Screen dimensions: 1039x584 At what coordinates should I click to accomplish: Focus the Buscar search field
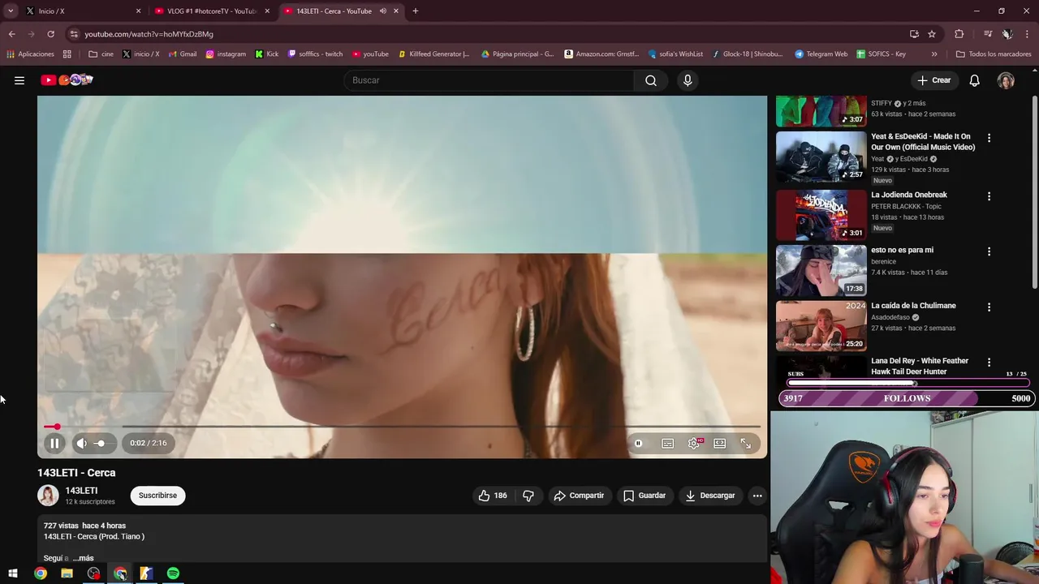[489, 80]
